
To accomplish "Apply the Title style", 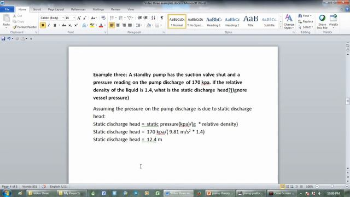I will (x=250, y=22).
